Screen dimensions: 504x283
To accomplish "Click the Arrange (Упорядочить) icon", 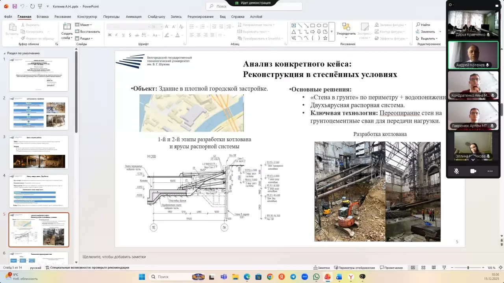I will (x=346, y=27).
